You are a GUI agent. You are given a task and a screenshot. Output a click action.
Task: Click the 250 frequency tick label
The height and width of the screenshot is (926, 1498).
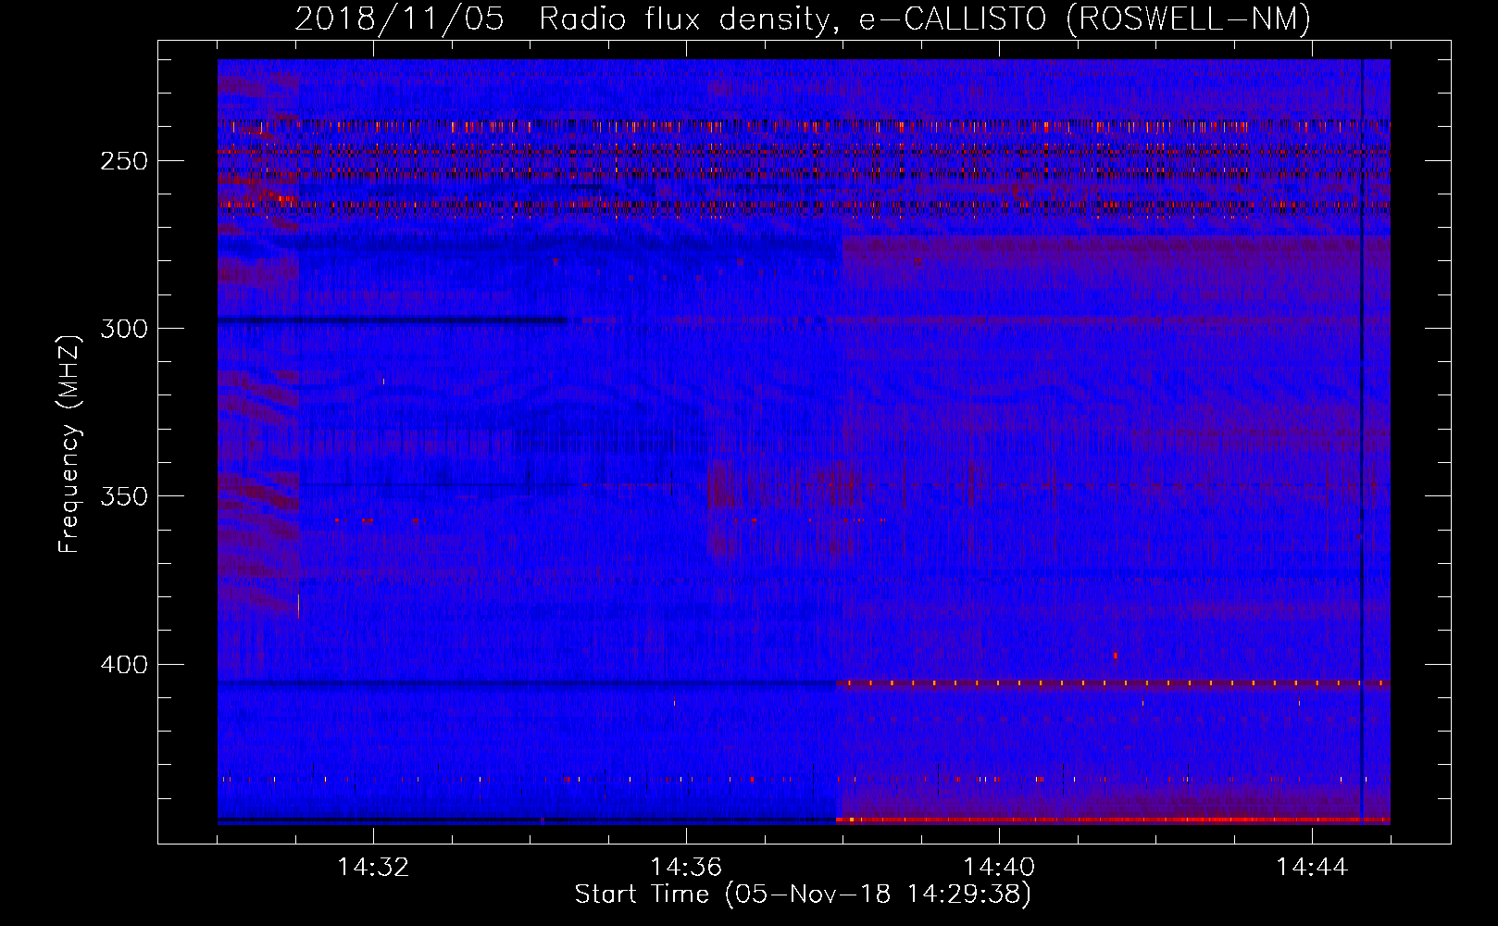tap(124, 161)
